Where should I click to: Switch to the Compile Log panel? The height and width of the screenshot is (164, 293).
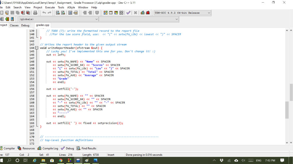coord(49,148)
